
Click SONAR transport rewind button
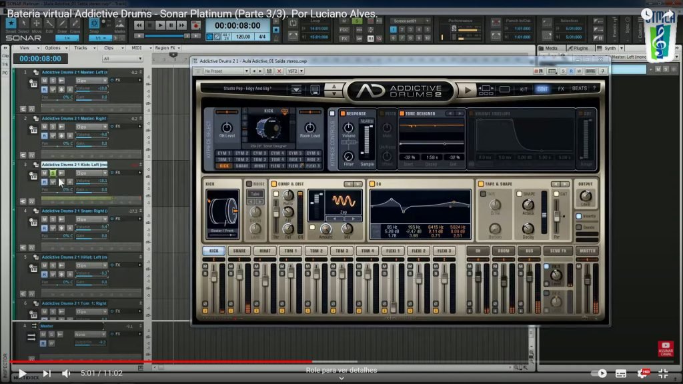click(x=139, y=25)
